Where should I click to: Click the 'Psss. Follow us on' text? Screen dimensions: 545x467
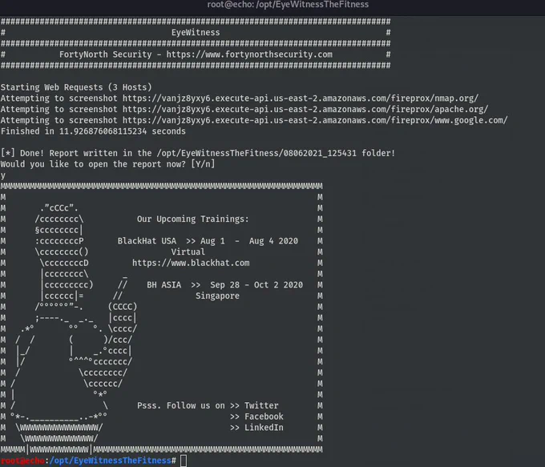tap(181, 406)
